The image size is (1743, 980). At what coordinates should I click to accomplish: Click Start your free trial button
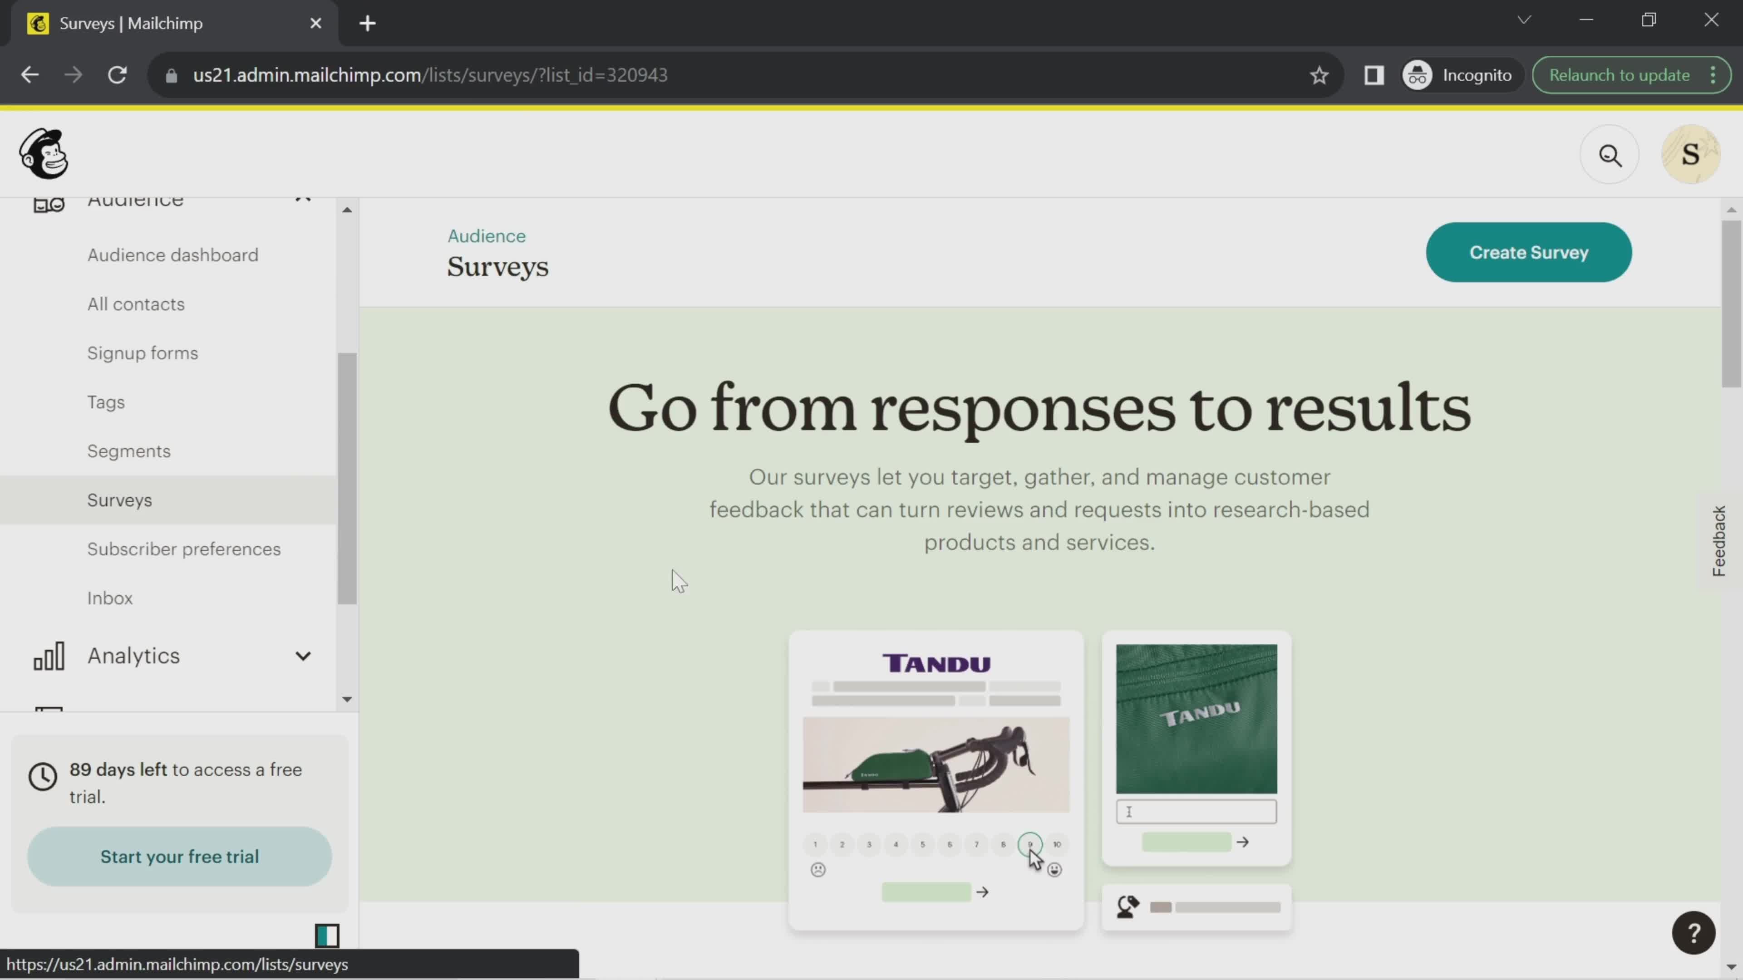[x=180, y=857]
